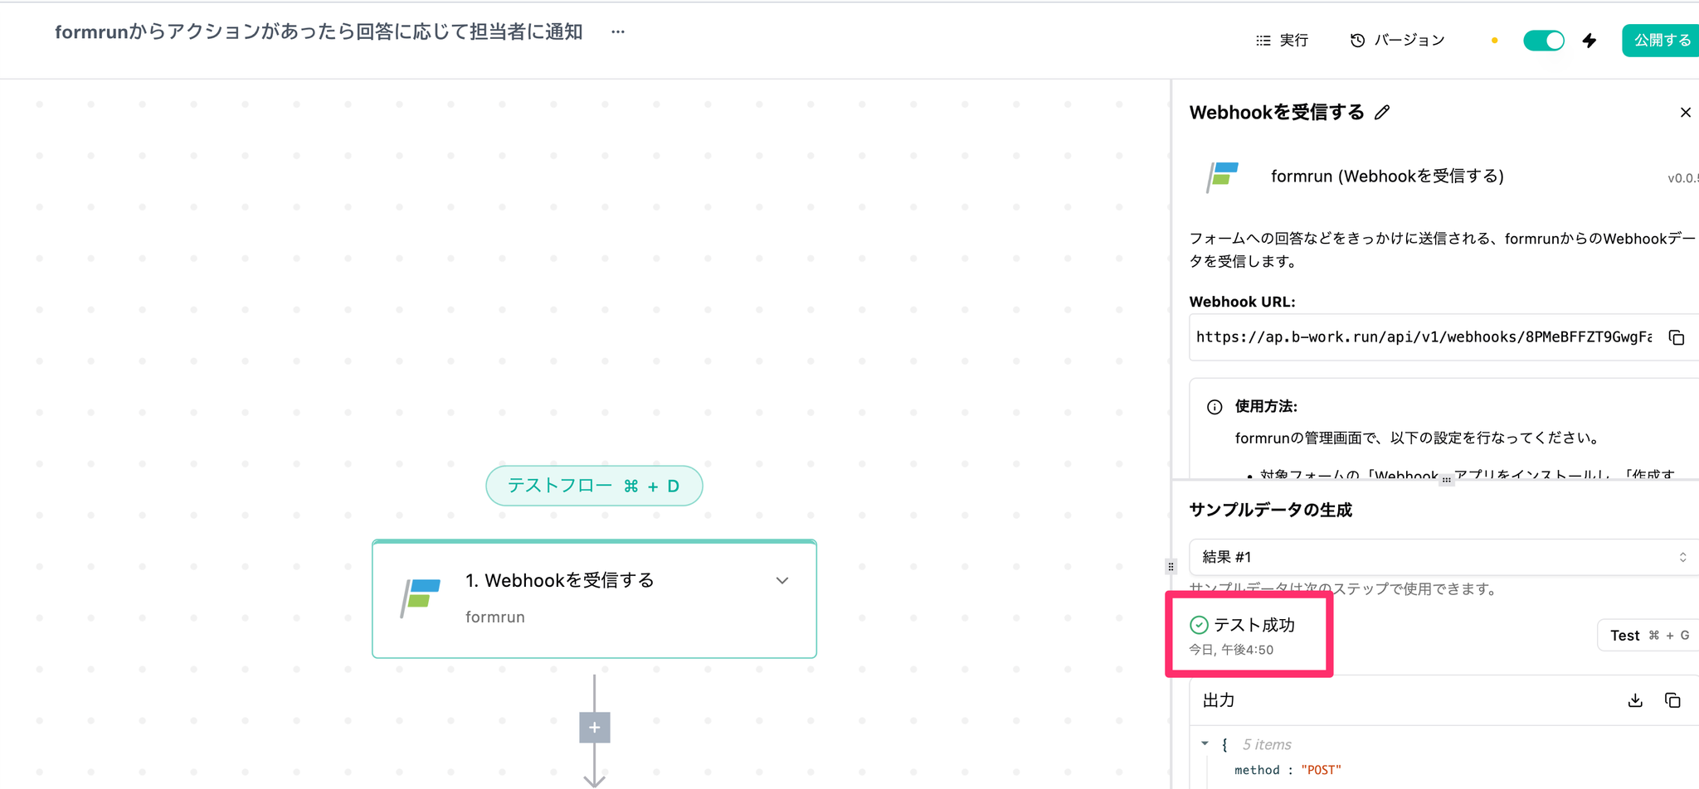Open the three-dot menu beside the flow title
Screen dimensions: 1699x789
coord(618,32)
